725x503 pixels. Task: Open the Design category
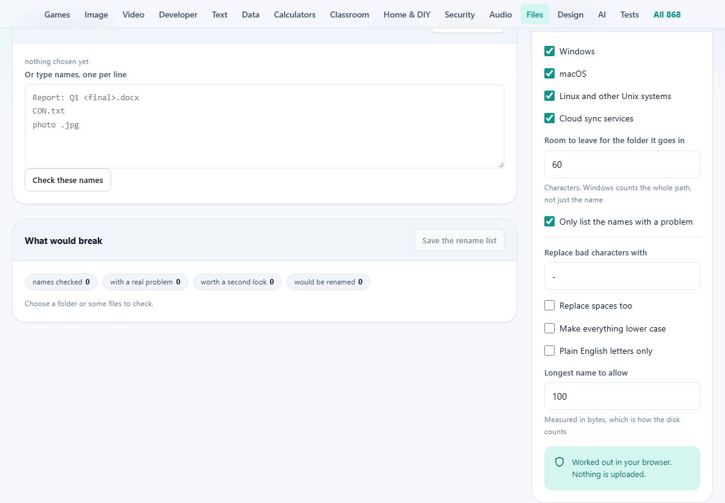[x=570, y=14]
